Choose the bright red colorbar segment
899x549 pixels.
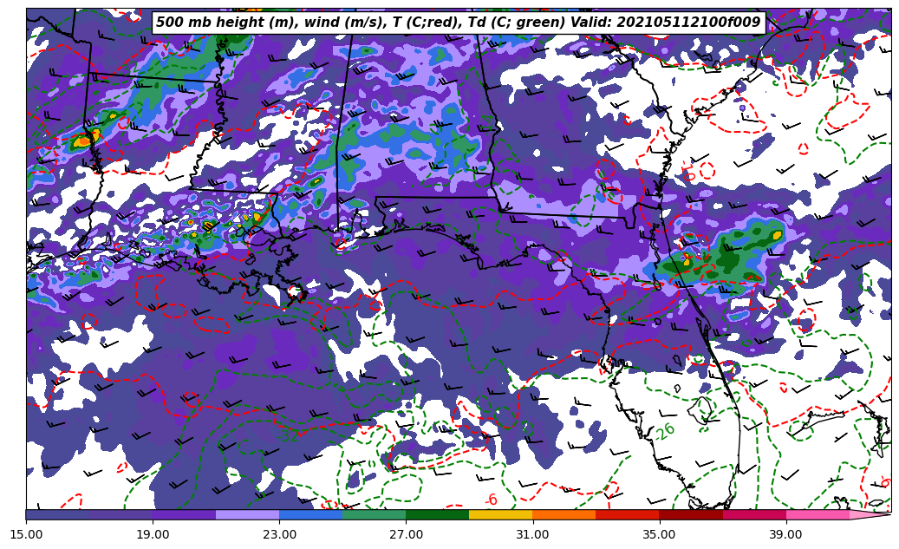(x=627, y=514)
